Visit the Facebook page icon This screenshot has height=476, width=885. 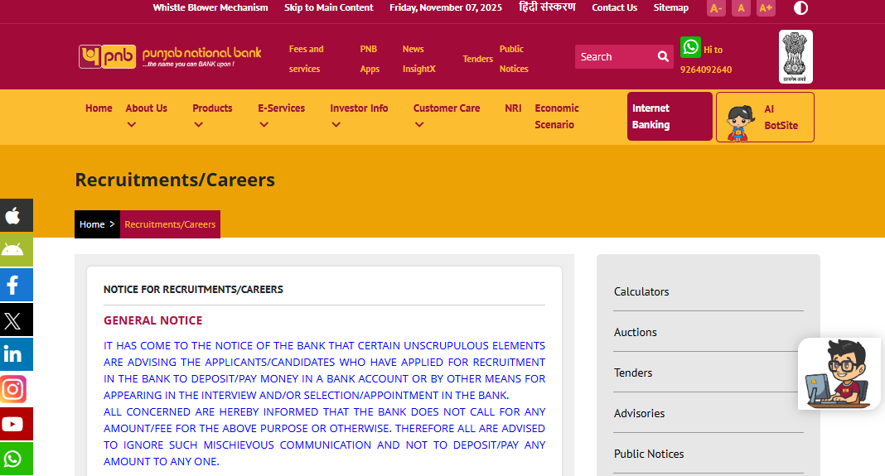click(17, 285)
